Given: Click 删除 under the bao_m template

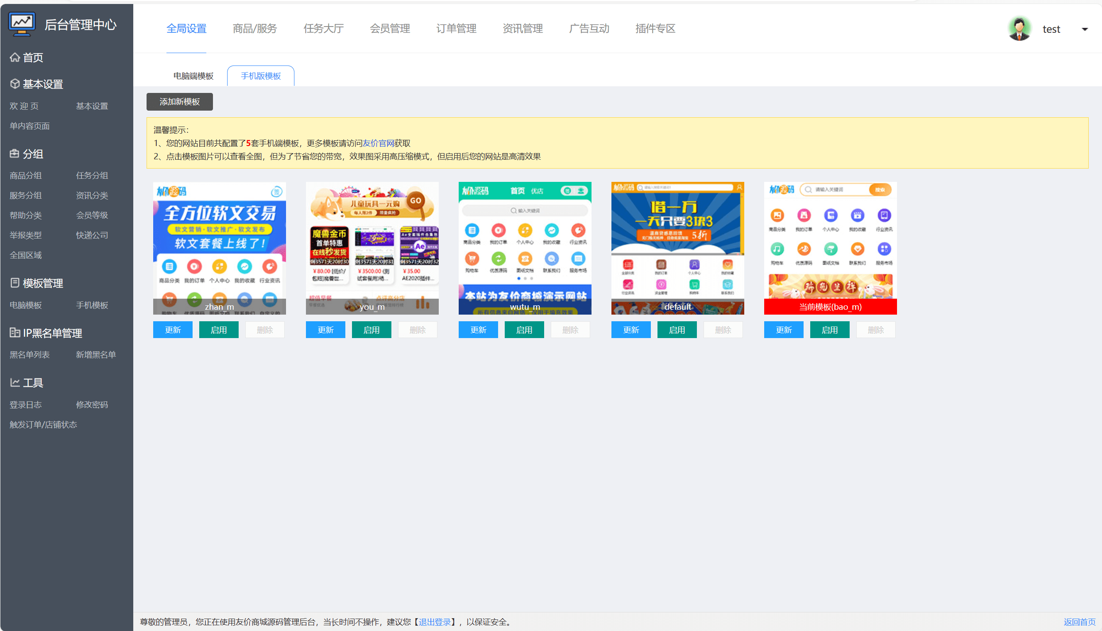Looking at the screenshot, I should tap(876, 330).
